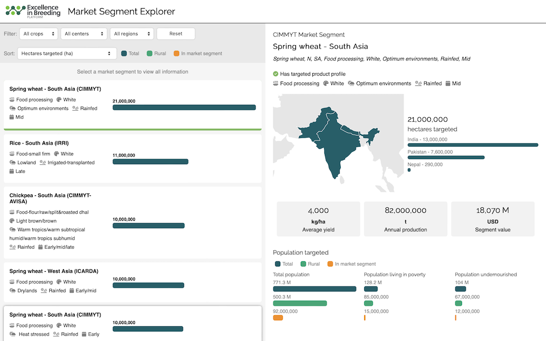546x341 pixels.
Task: Click the Lowland environment icon in the Rice card
Action: click(13, 163)
